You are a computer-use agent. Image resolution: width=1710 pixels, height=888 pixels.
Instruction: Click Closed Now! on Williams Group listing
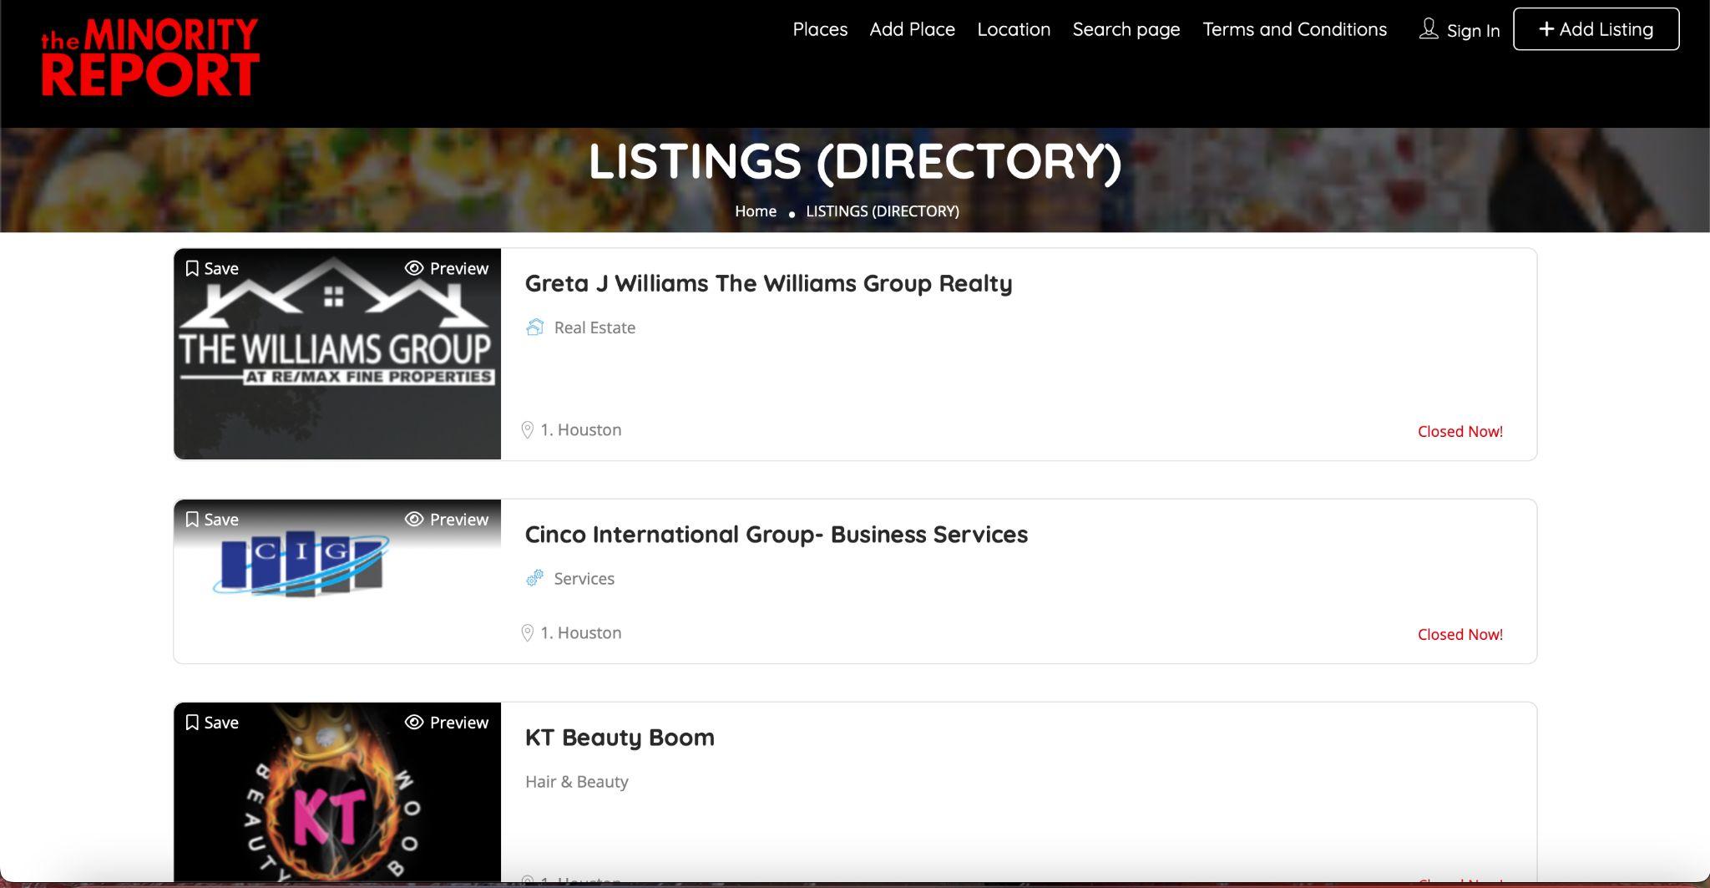tap(1460, 431)
